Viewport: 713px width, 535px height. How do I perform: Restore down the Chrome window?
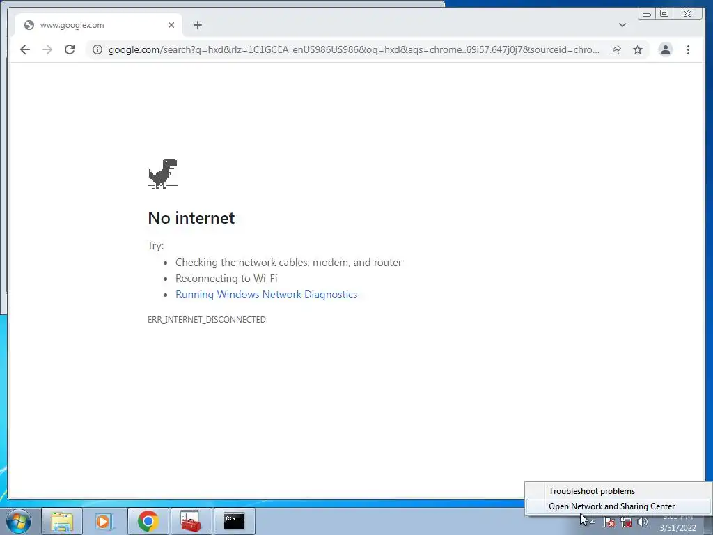664,14
